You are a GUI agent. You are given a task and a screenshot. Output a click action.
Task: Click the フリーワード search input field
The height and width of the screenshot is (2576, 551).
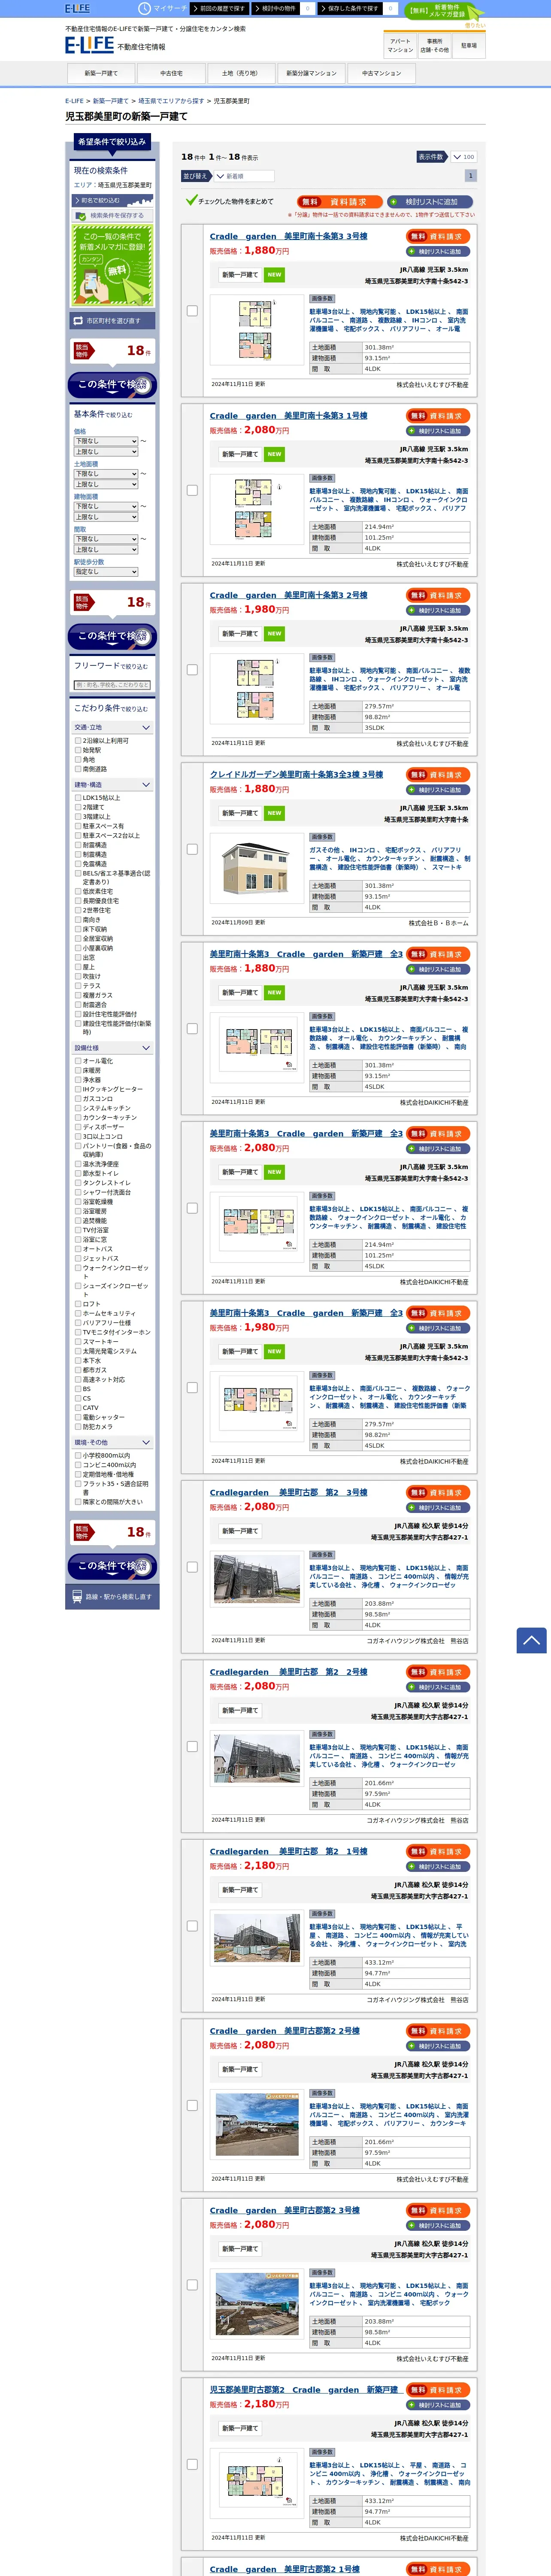point(112,685)
